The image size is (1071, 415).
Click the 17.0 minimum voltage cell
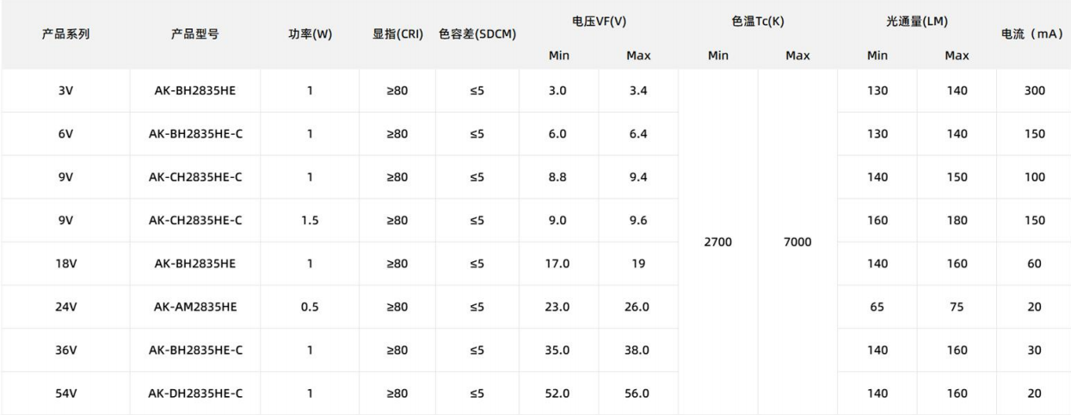[559, 265]
